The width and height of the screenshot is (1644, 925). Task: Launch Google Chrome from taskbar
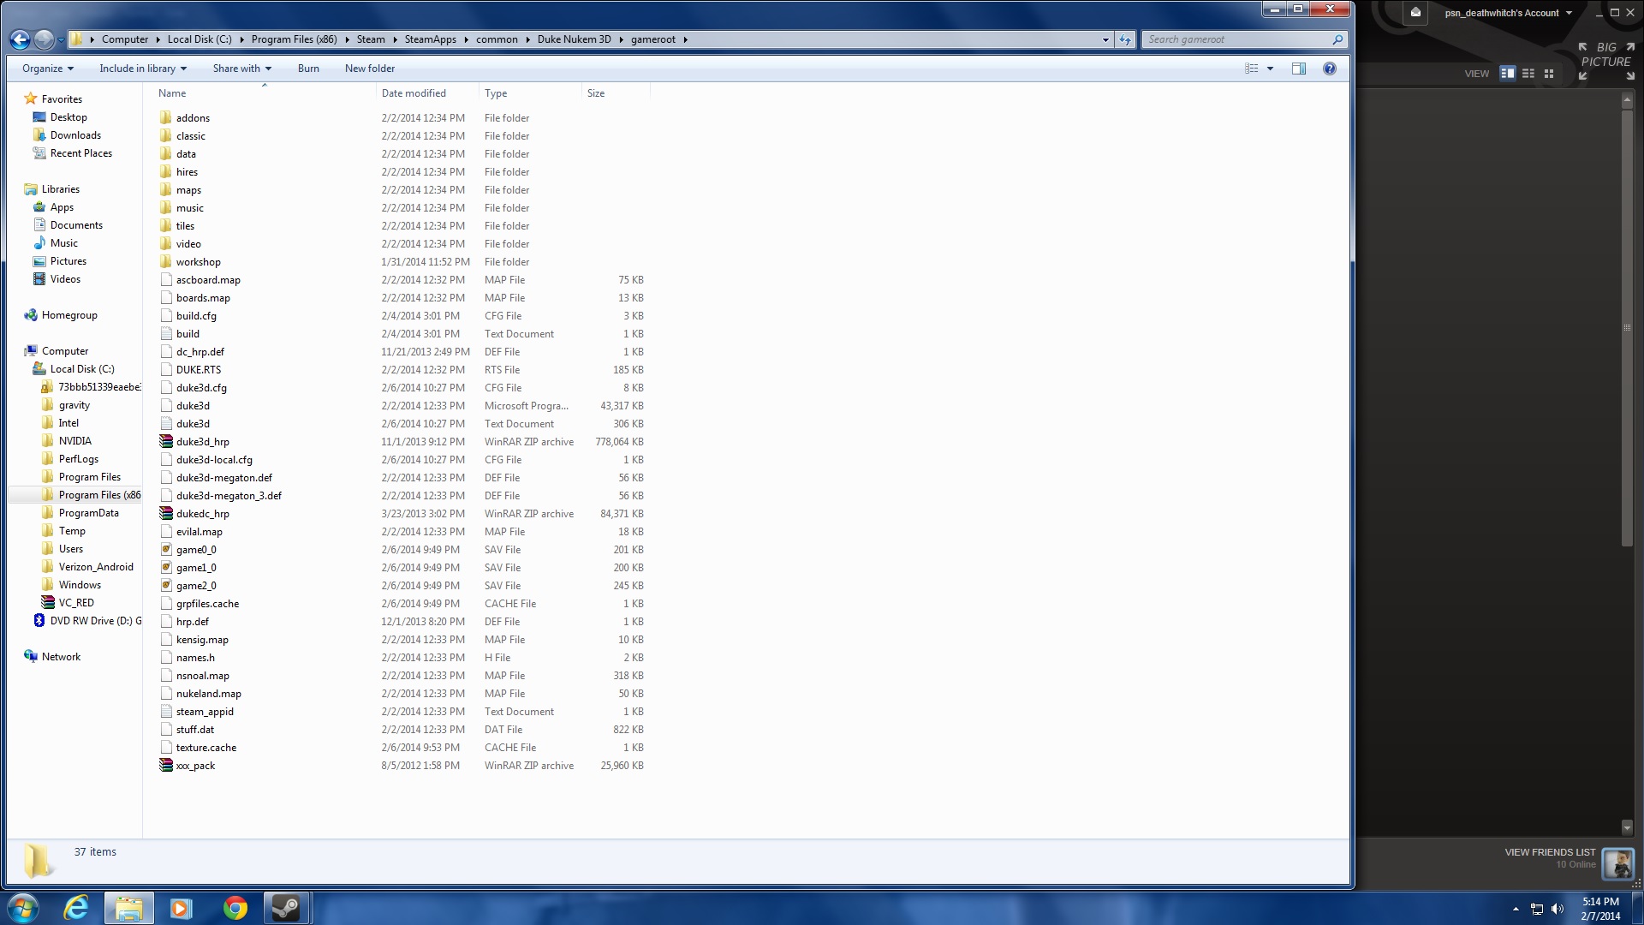tap(235, 908)
